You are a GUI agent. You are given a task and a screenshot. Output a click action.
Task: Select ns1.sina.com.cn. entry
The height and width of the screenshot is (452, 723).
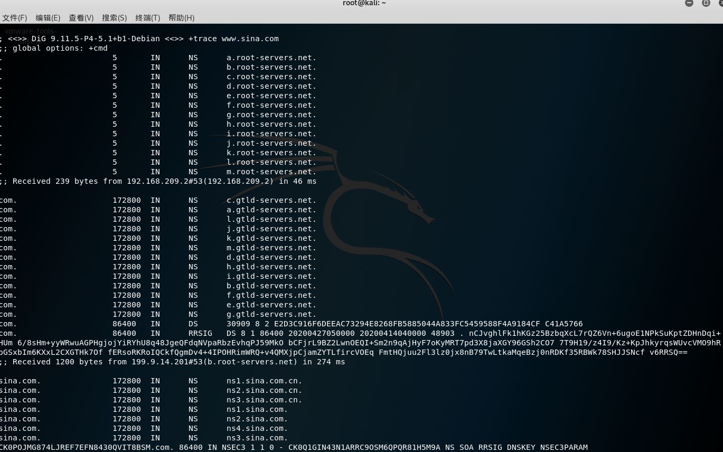pos(264,381)
